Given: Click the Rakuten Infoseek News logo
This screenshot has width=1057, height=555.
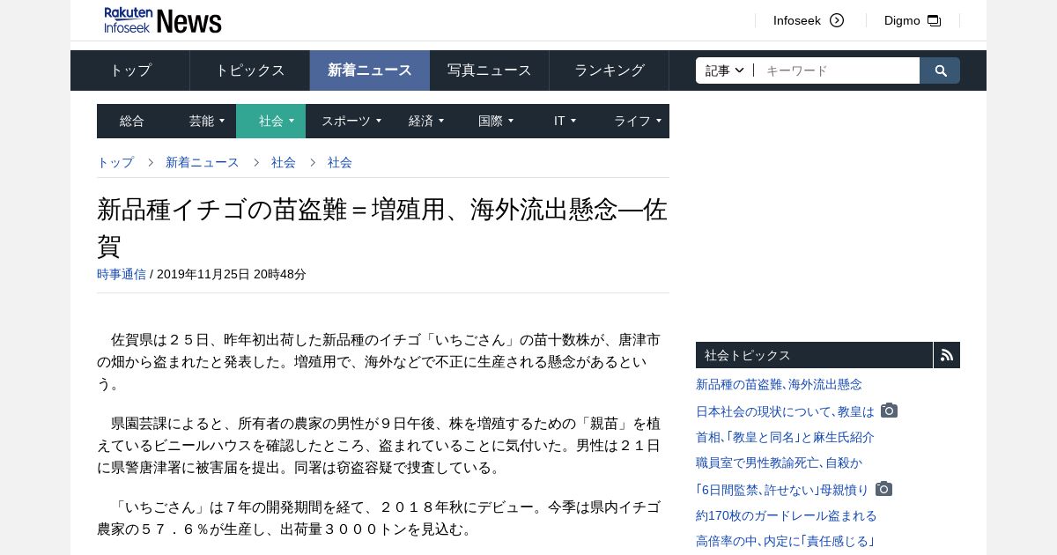Looking at the screenshot, I should click(163, 20).
